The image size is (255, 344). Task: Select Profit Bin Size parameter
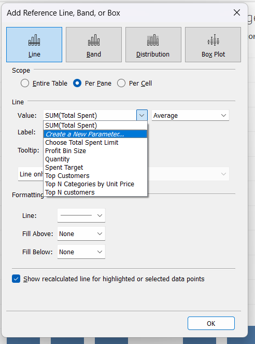(95, 150)
